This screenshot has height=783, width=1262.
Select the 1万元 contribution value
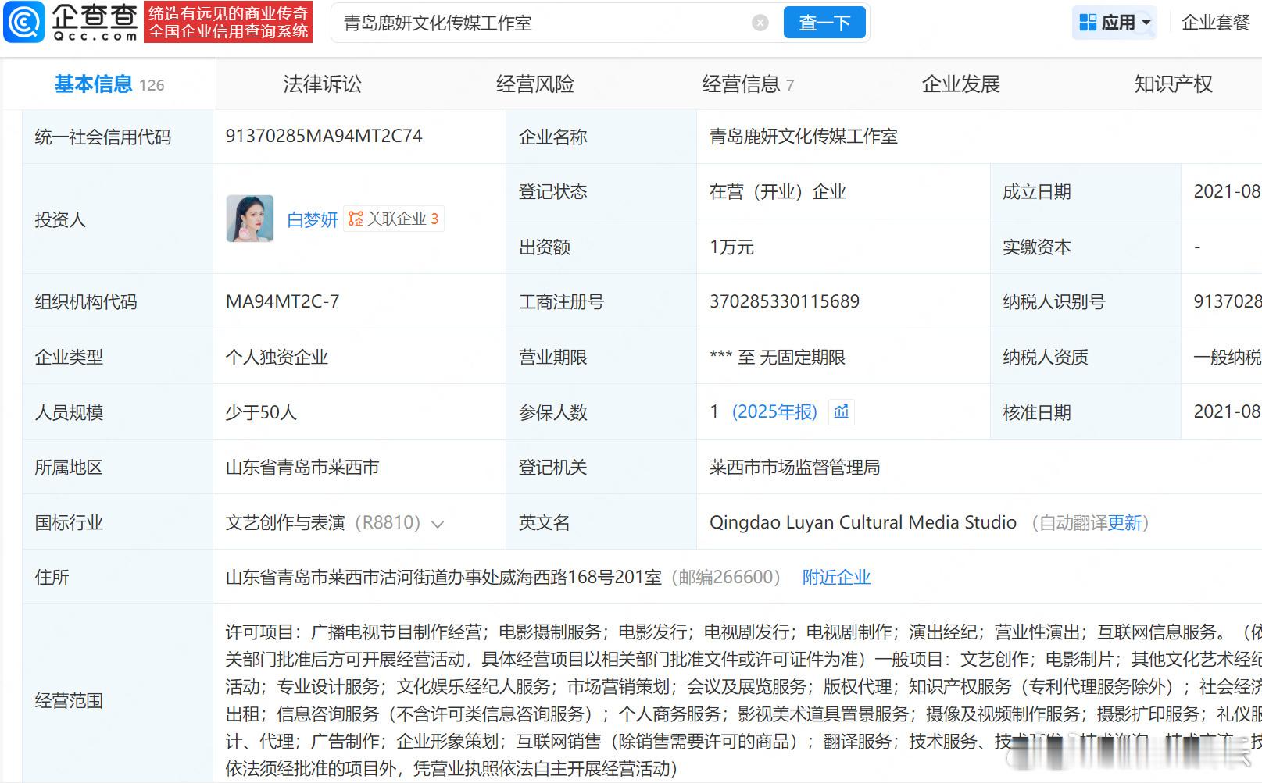point(731,247)
